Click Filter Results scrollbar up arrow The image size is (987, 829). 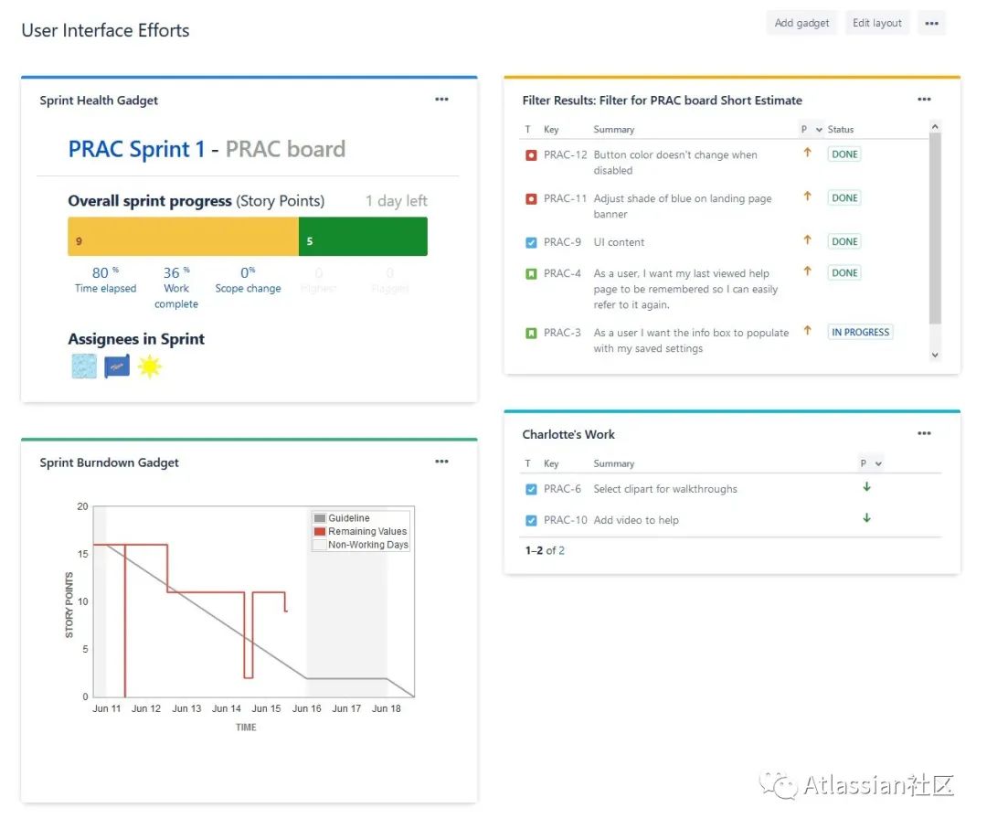click(935, 127)
